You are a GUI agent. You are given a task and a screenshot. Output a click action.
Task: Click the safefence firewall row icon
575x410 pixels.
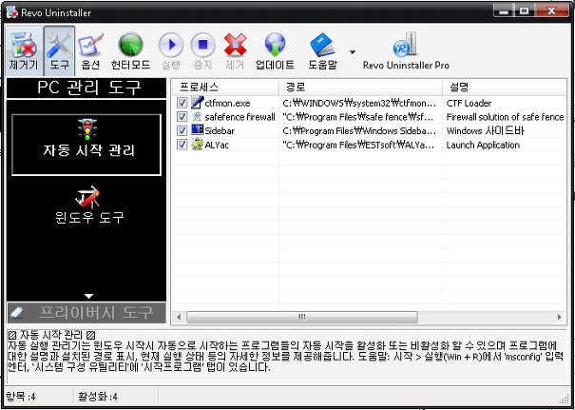[198, 117]
